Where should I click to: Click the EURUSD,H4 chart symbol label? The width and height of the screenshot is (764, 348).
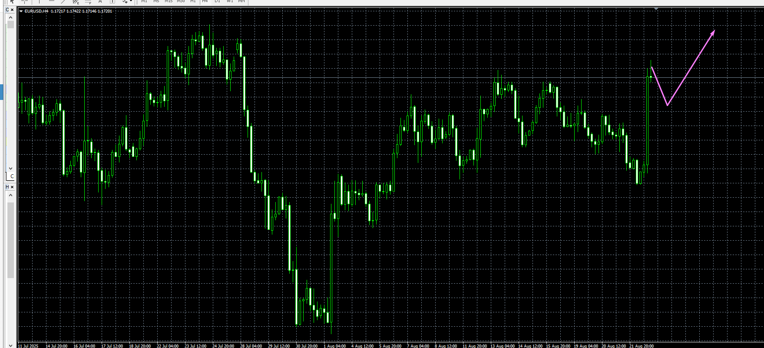pyautogui.click(x=36, y=11)
